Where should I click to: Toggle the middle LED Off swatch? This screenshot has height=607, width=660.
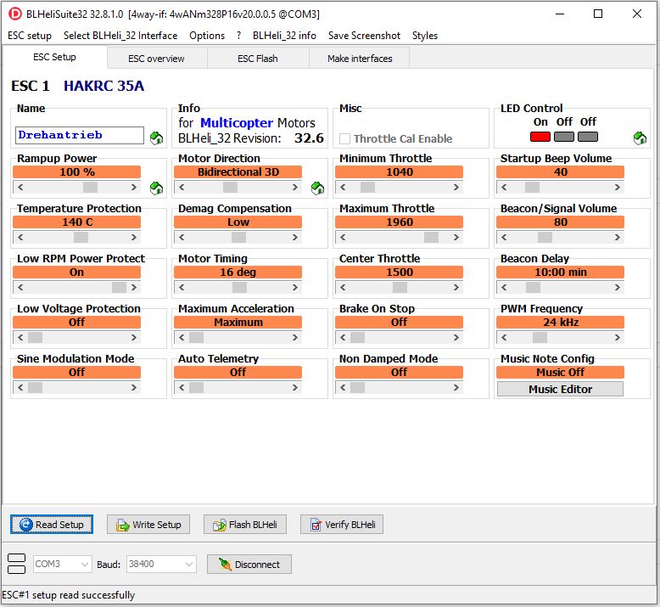[564, 137]
